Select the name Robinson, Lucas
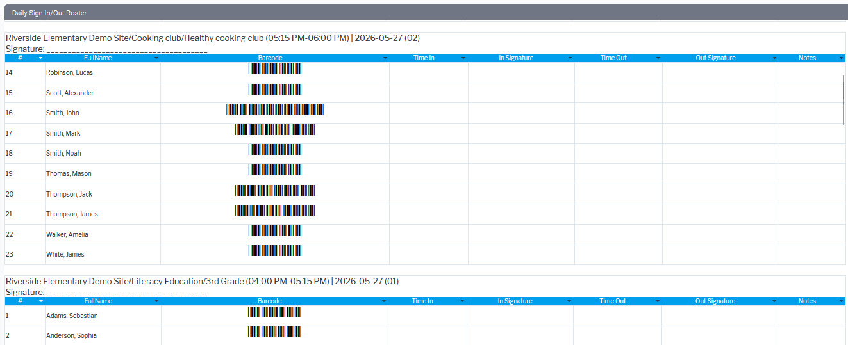The image size is (848, 345). 69,73
